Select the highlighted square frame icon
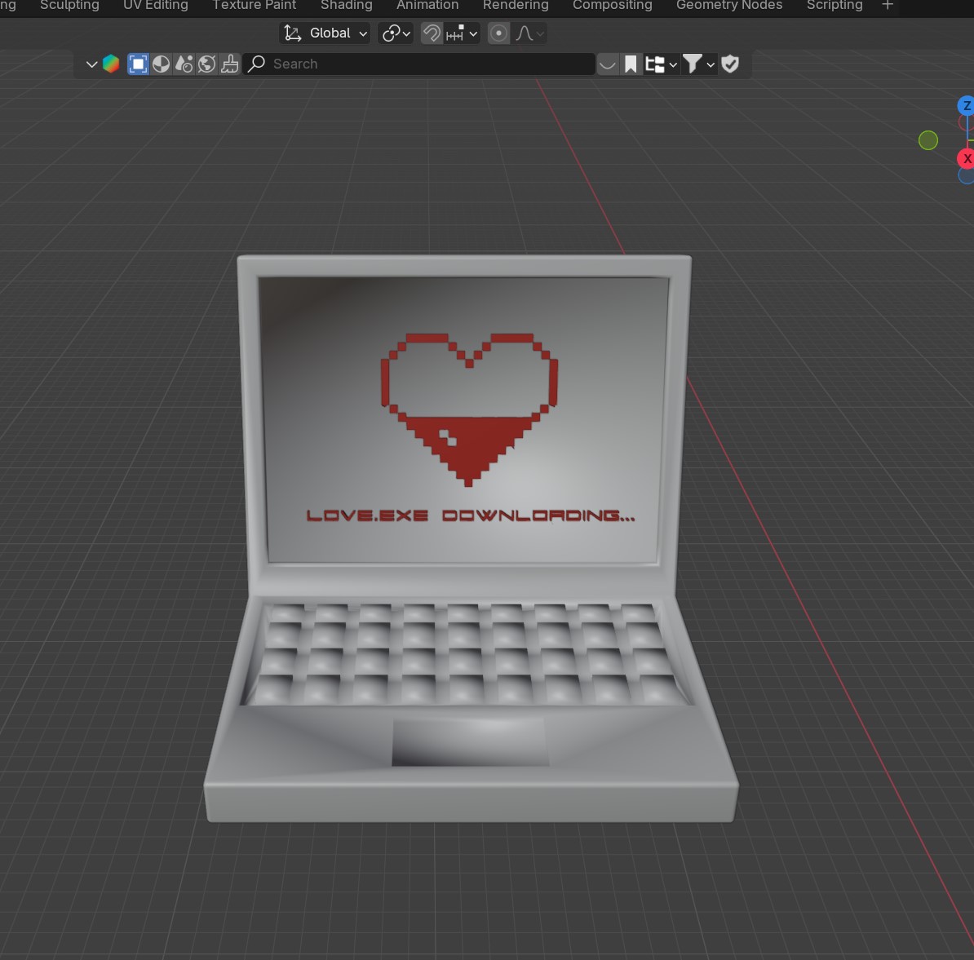The height and width of the screenshot is (960, 974). click(138, 64)
